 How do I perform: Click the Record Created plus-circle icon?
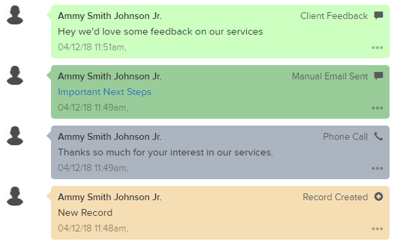tap(379, 196)
